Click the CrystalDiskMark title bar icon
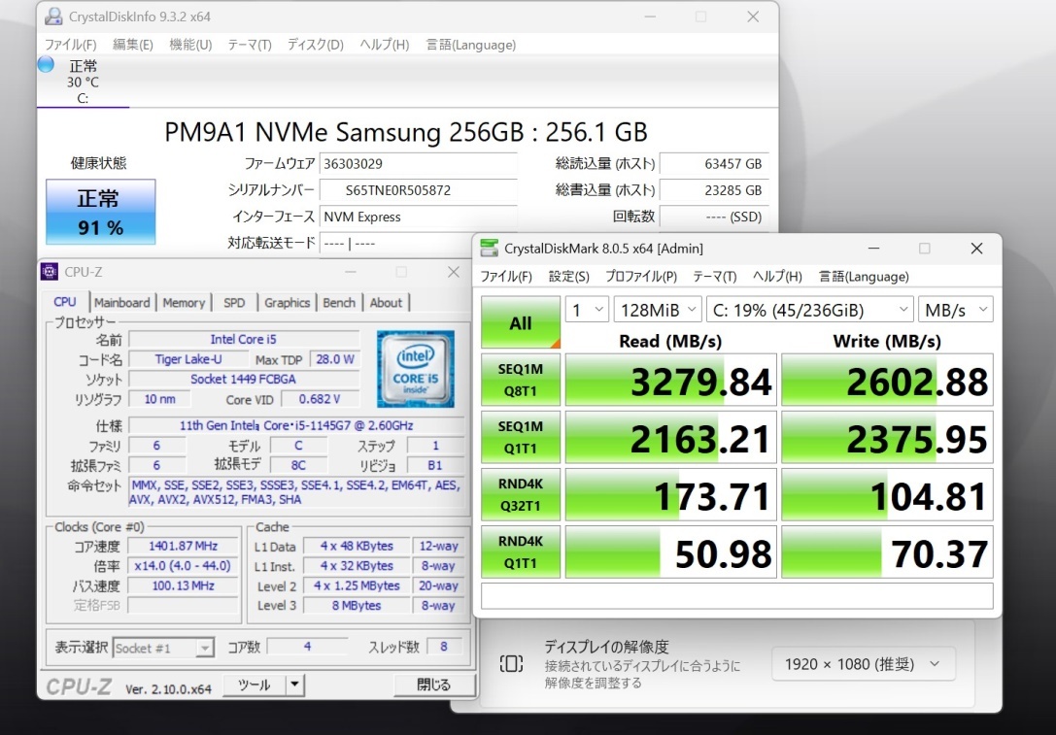The image size is (1056, 735). [490, 249]
